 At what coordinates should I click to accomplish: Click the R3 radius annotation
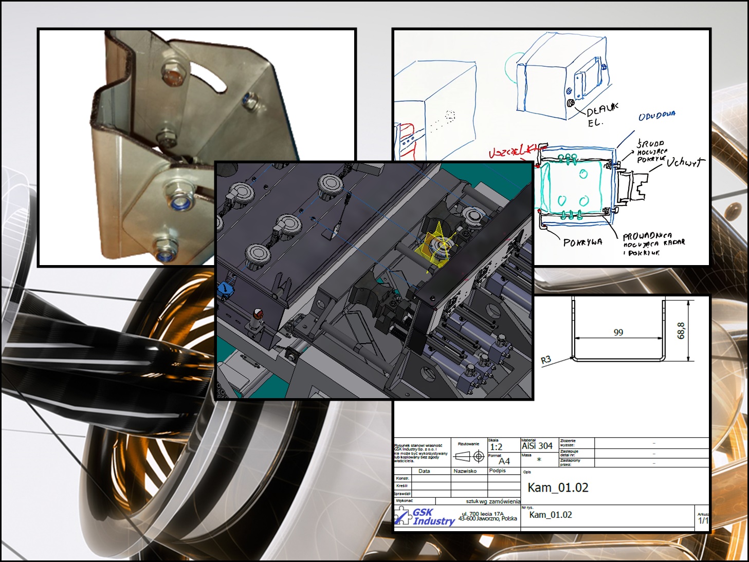click(546, 360)
